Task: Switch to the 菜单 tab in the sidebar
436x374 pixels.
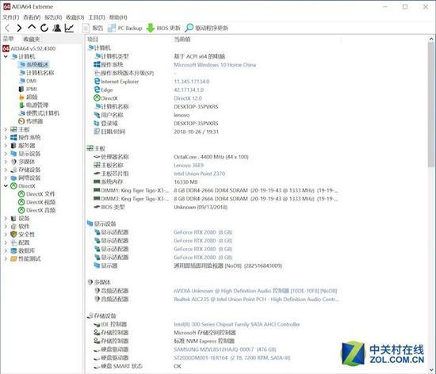Action: (9, 39)
